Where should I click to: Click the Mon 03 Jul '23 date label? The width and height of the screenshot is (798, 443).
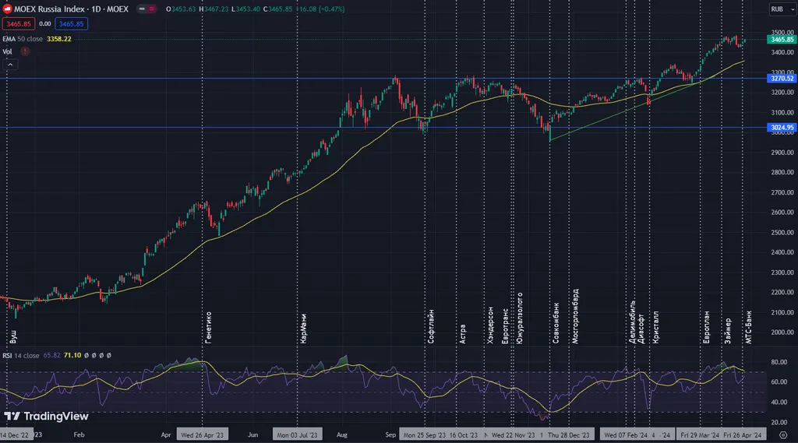pos(297,435)
